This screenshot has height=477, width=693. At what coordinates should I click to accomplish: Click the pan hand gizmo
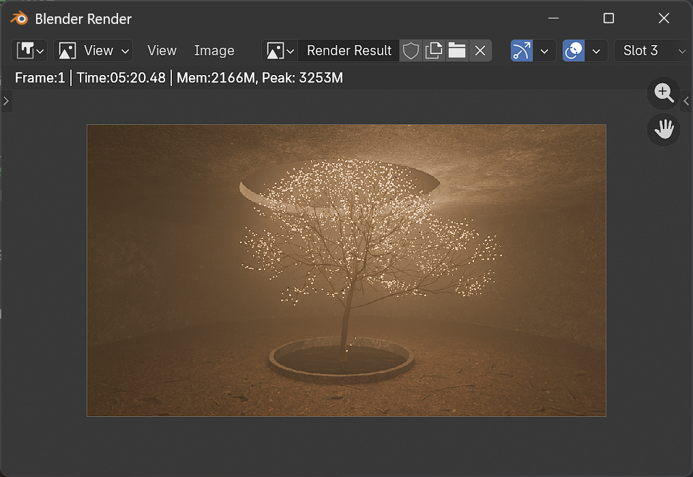point(664,129)
